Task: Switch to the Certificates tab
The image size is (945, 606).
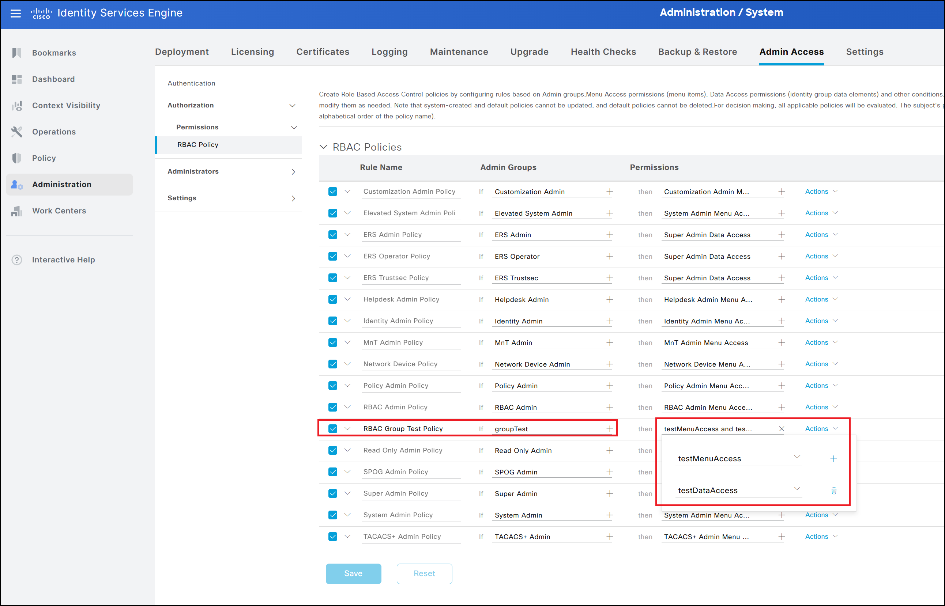Action: (323, 52)
